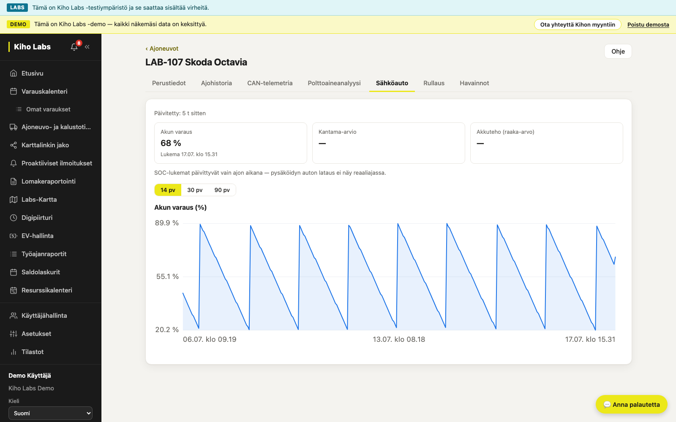The height and width of the screenshot is (422, 676).
Task: Open notifications bell icon
Action: [74, 47]
